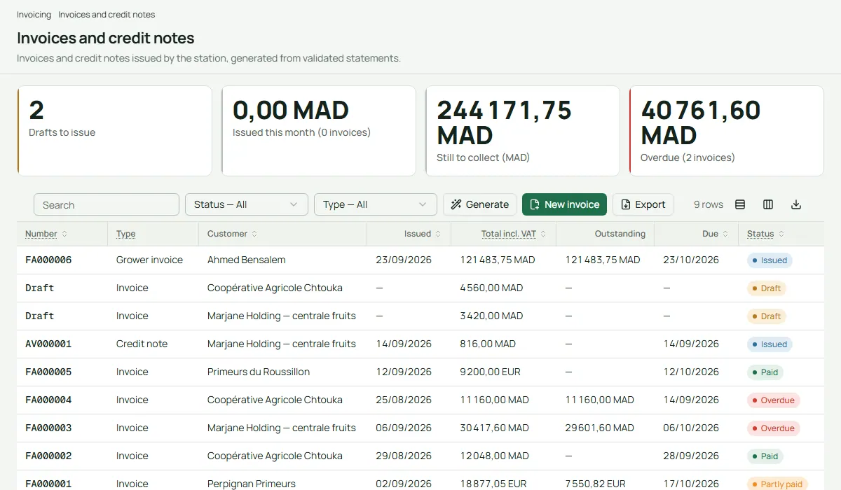Sort by the Status column header
Screen dimensions: 841x490
click(765, 234)
